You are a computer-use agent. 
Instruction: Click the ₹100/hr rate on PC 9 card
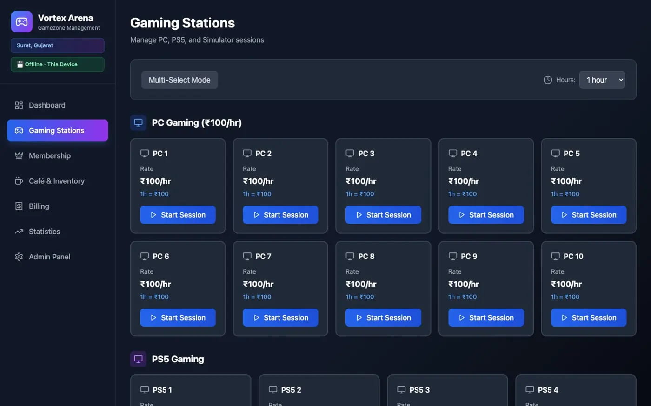[x=464, y=284]
